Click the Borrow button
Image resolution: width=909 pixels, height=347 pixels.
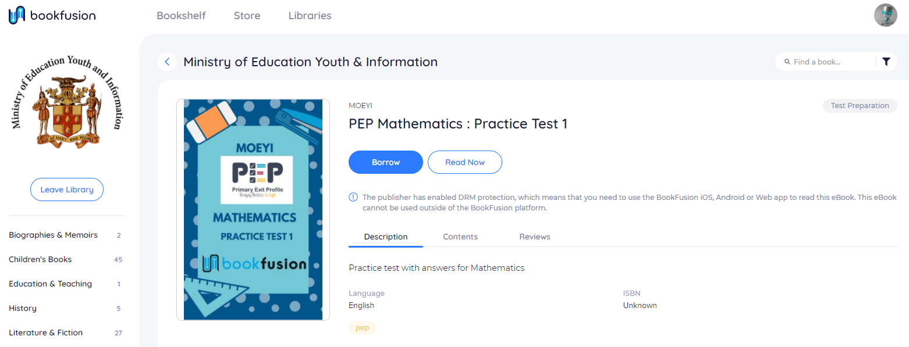pyautogui.click(x=386, y=162)
